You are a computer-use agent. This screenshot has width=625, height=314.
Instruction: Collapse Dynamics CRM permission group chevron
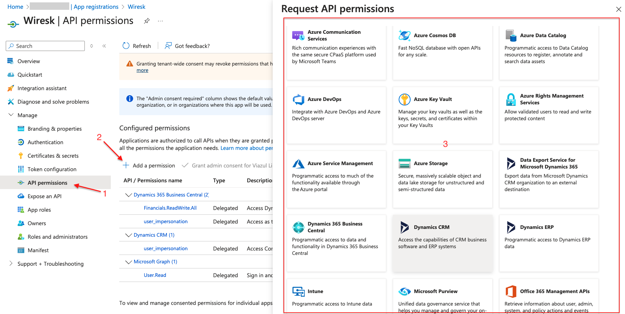click(128, 235)
